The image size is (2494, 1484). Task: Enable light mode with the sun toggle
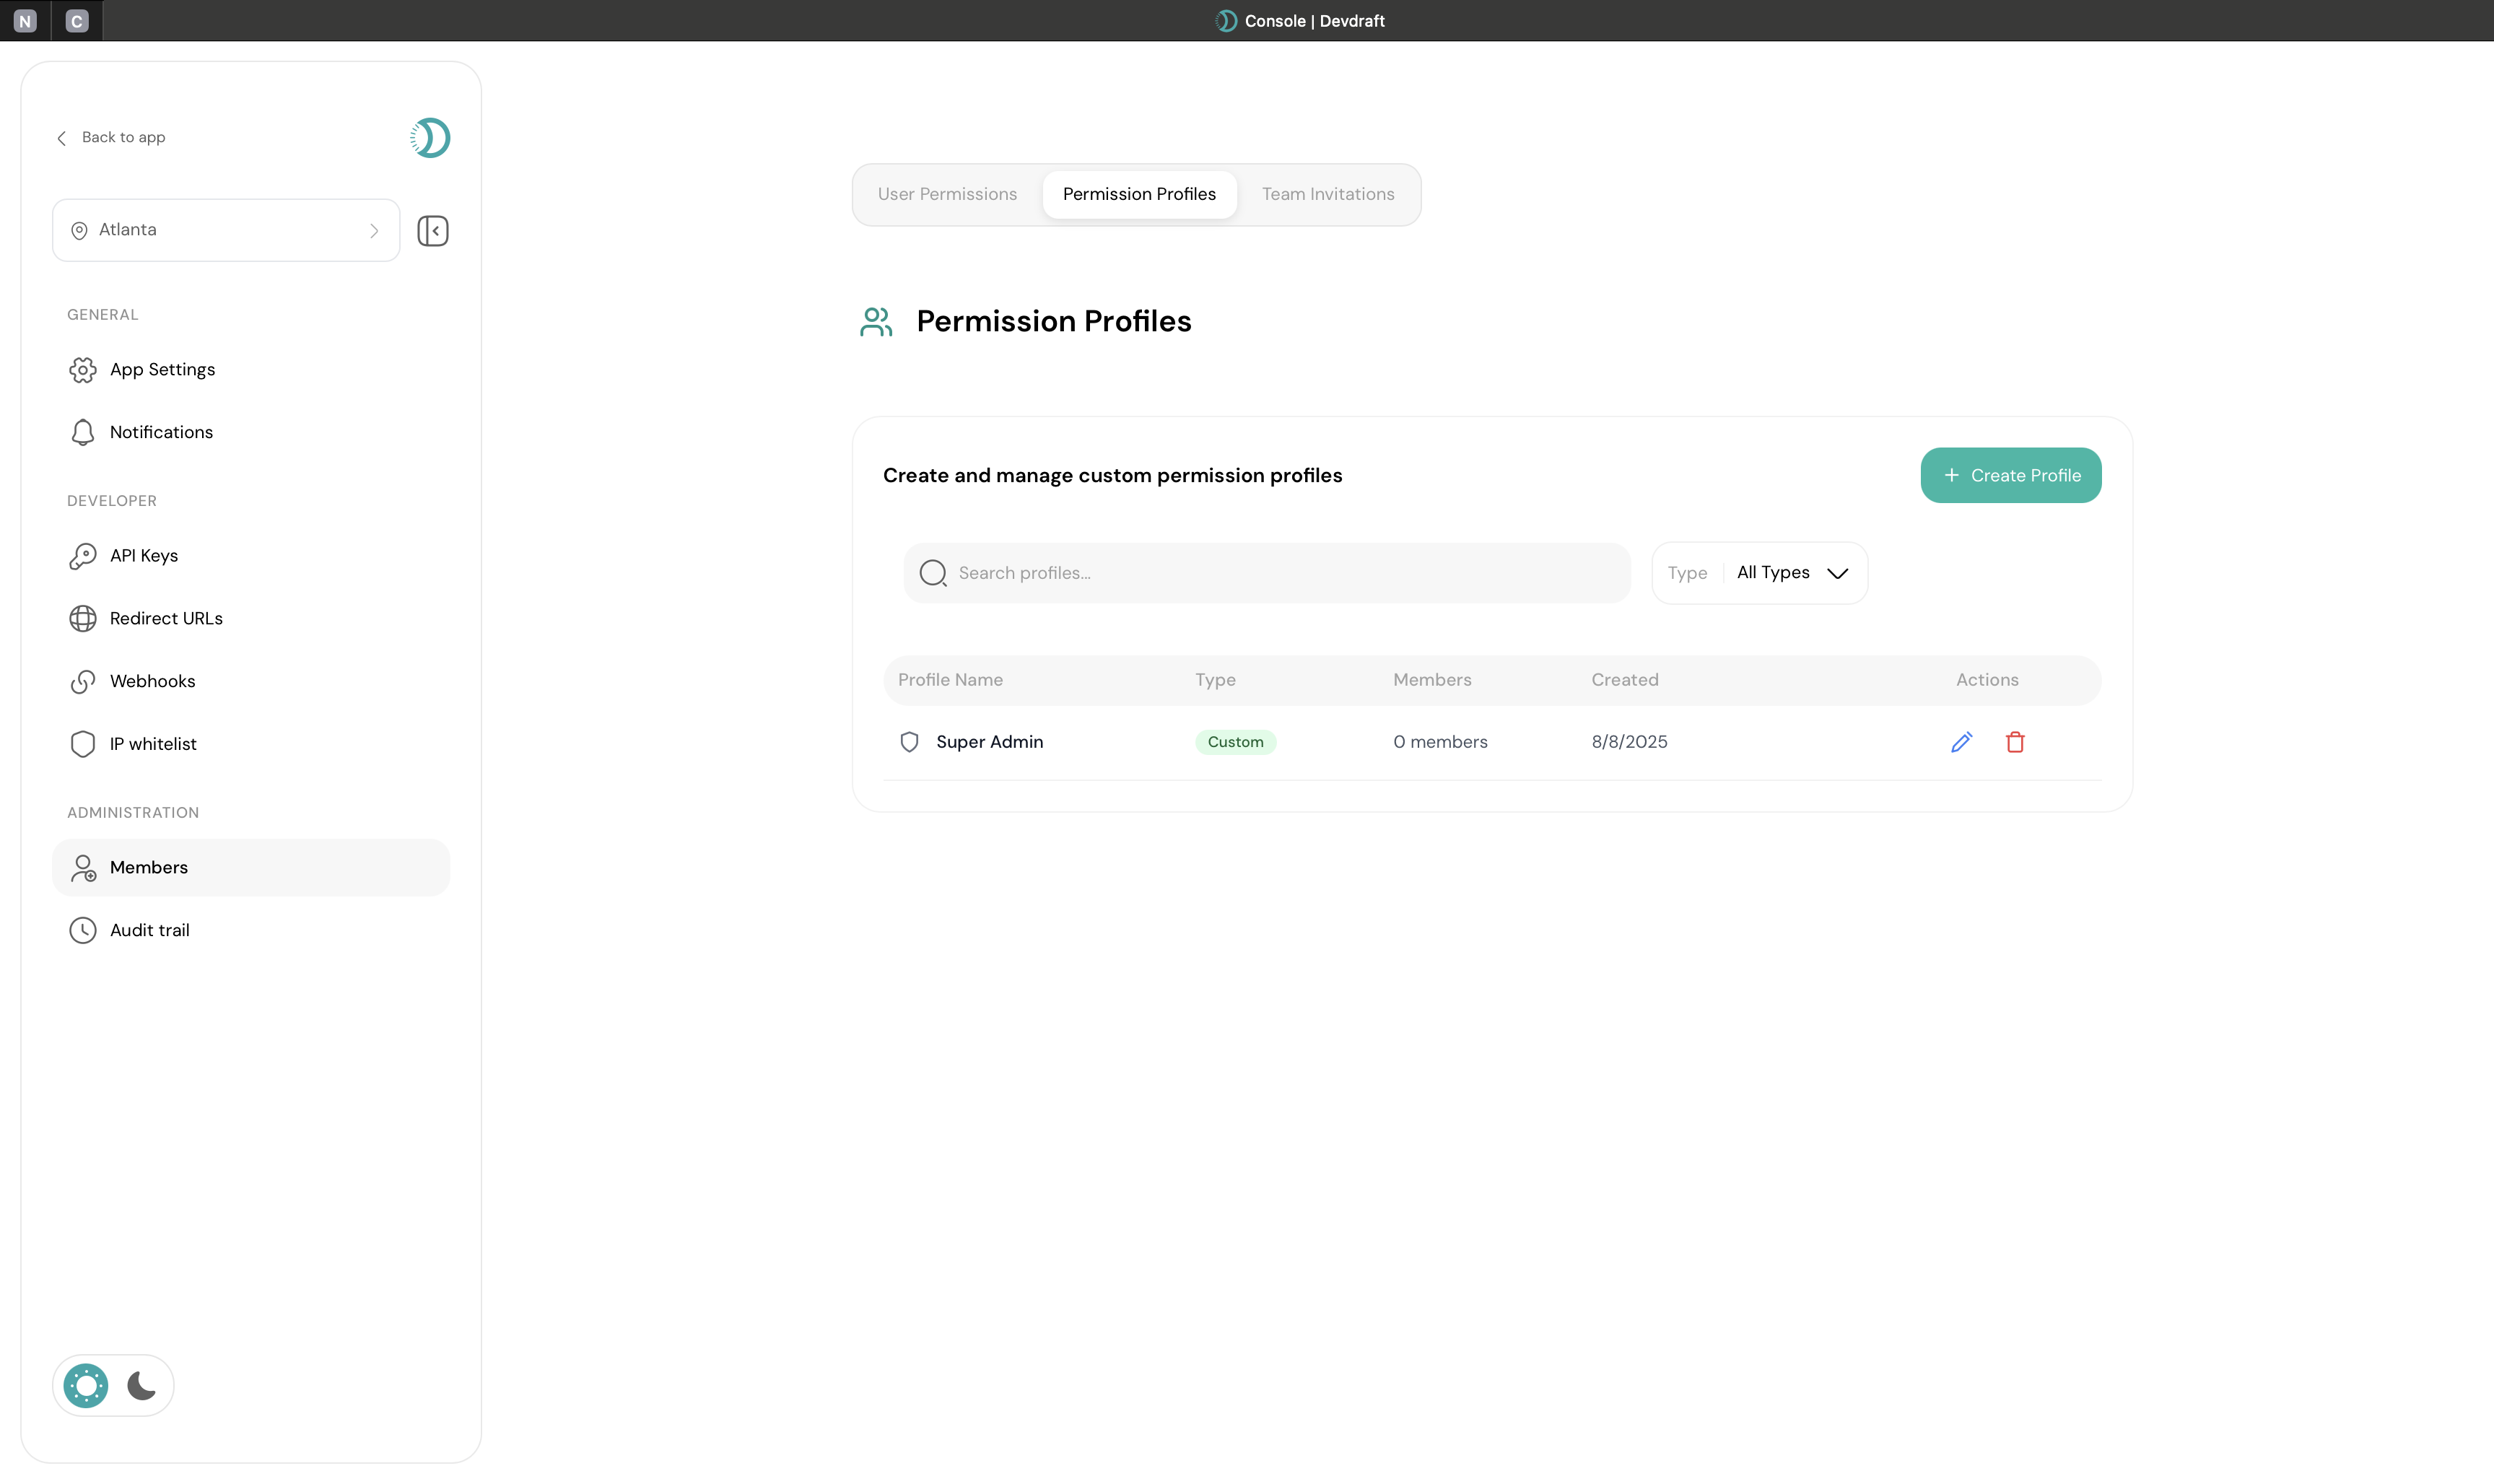pyautogui.click(x=85, y=1385)
